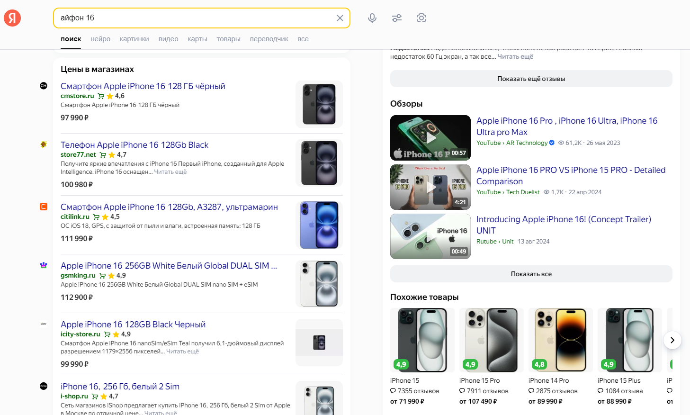690x415 pixels.
Task: Click the cart icon next to store77.net
Action: click(x=103, y=155)
